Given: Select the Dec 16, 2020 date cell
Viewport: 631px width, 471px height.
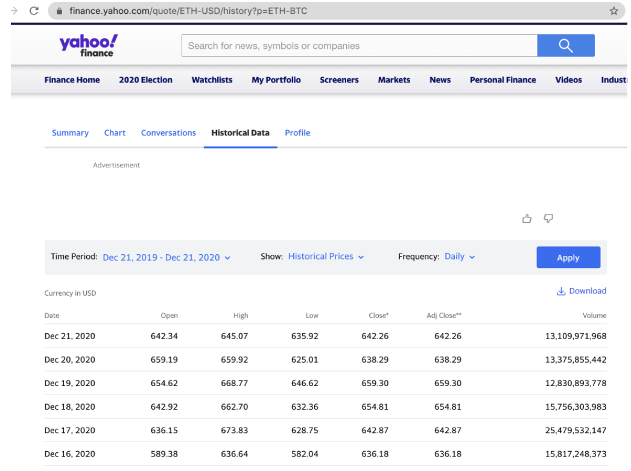Looking at the screenshot, I should tap(69, 454).
